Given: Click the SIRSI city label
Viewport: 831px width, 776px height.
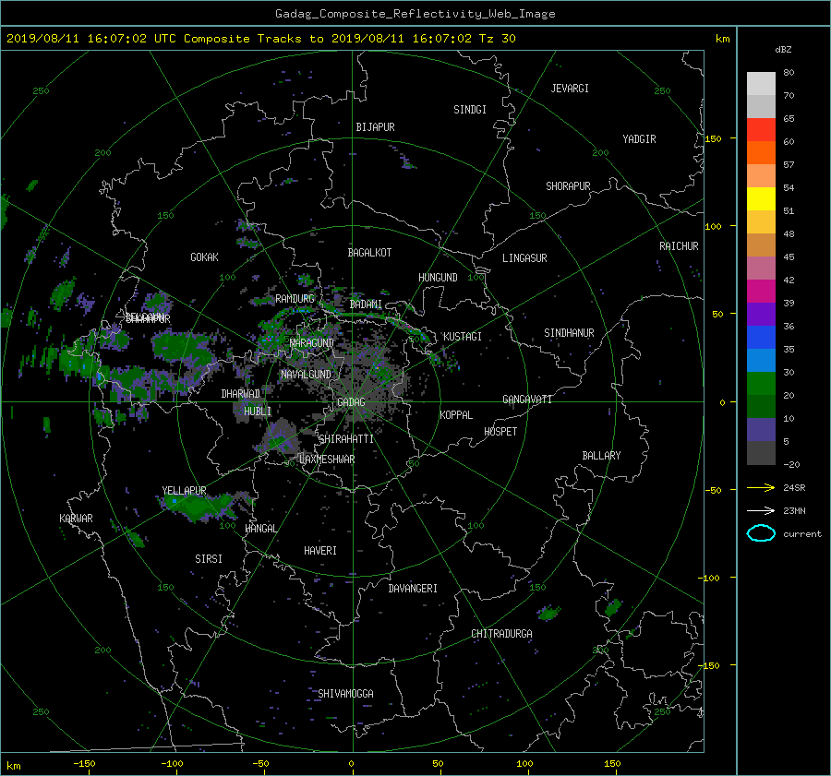Looking at the screenshot, I should click(x=209, y=559).
